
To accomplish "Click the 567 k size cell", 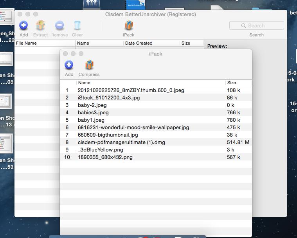I will 233,157.
